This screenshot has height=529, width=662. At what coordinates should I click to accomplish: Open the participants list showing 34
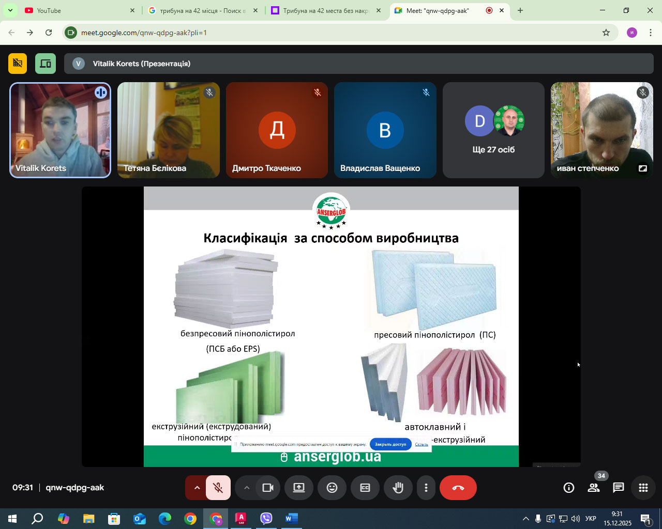coord(594,488)
